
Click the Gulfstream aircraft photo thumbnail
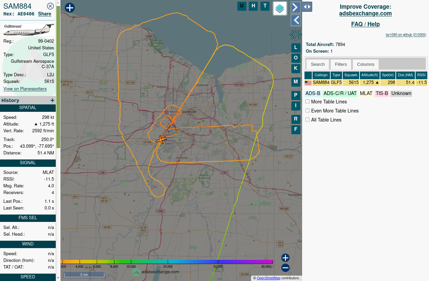29,29
